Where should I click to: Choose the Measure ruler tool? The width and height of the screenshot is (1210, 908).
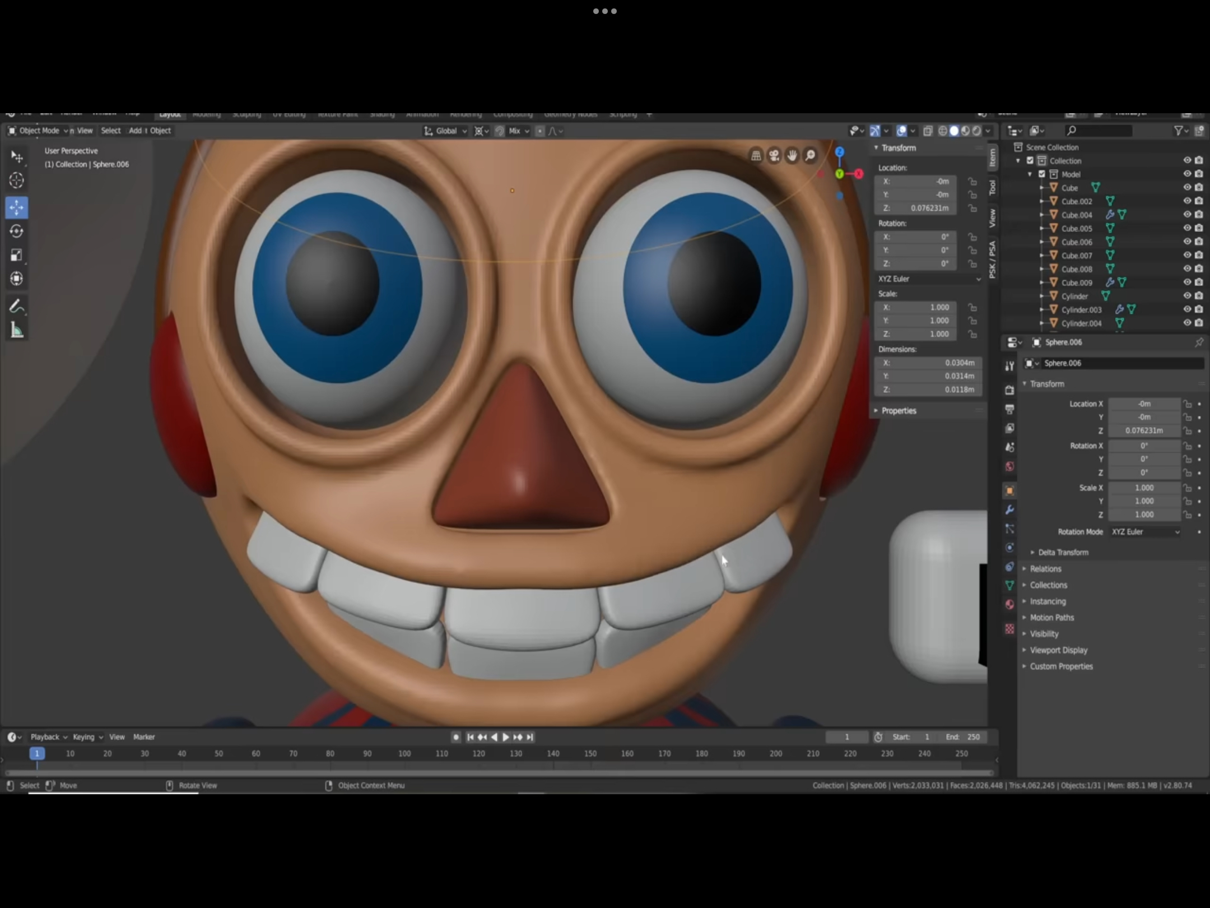[x=17, y=330]
